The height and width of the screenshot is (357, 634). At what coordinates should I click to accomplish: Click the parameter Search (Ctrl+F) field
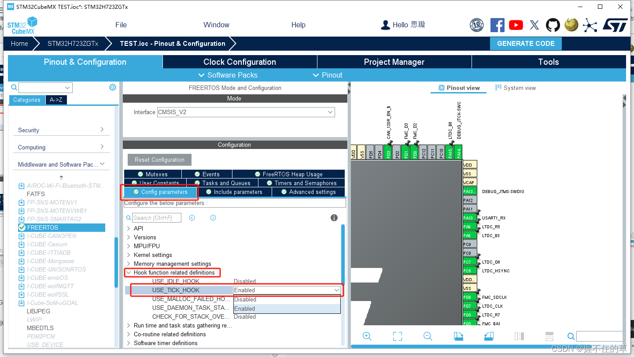click(x=158, y=218)
